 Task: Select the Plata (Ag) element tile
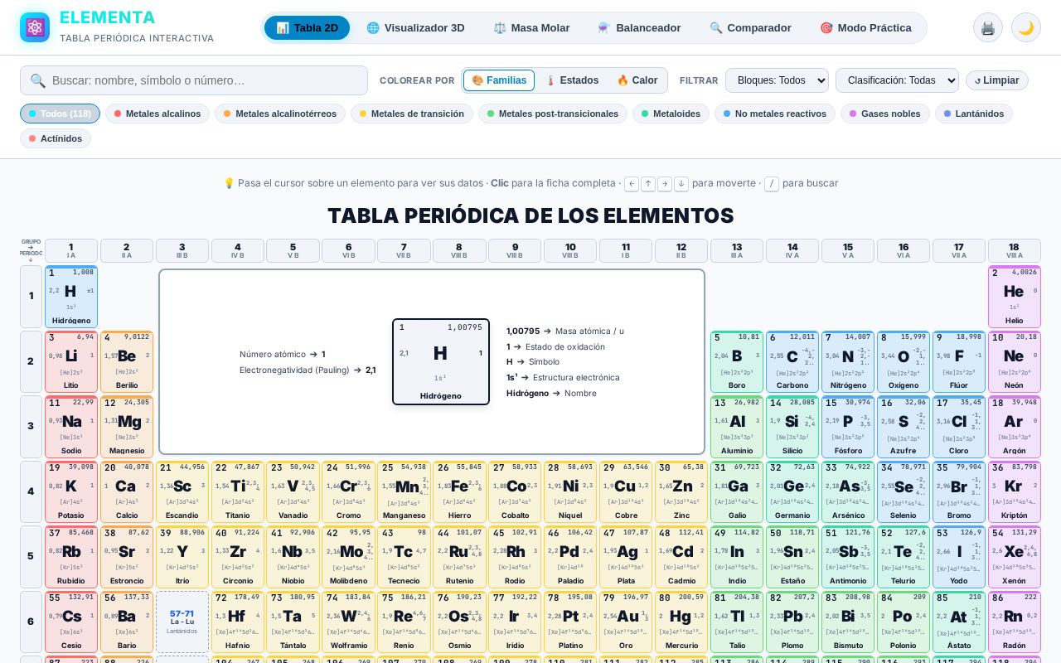pos(626,557)
